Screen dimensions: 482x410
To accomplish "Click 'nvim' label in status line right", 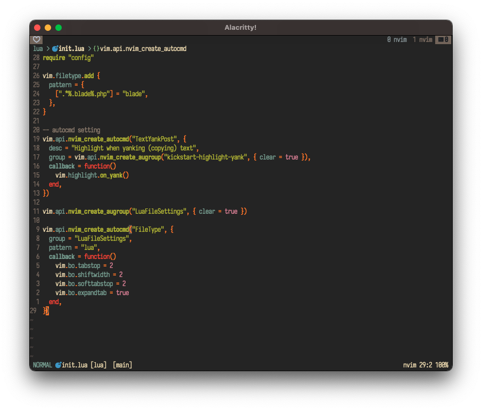I will tap(410, 365).
